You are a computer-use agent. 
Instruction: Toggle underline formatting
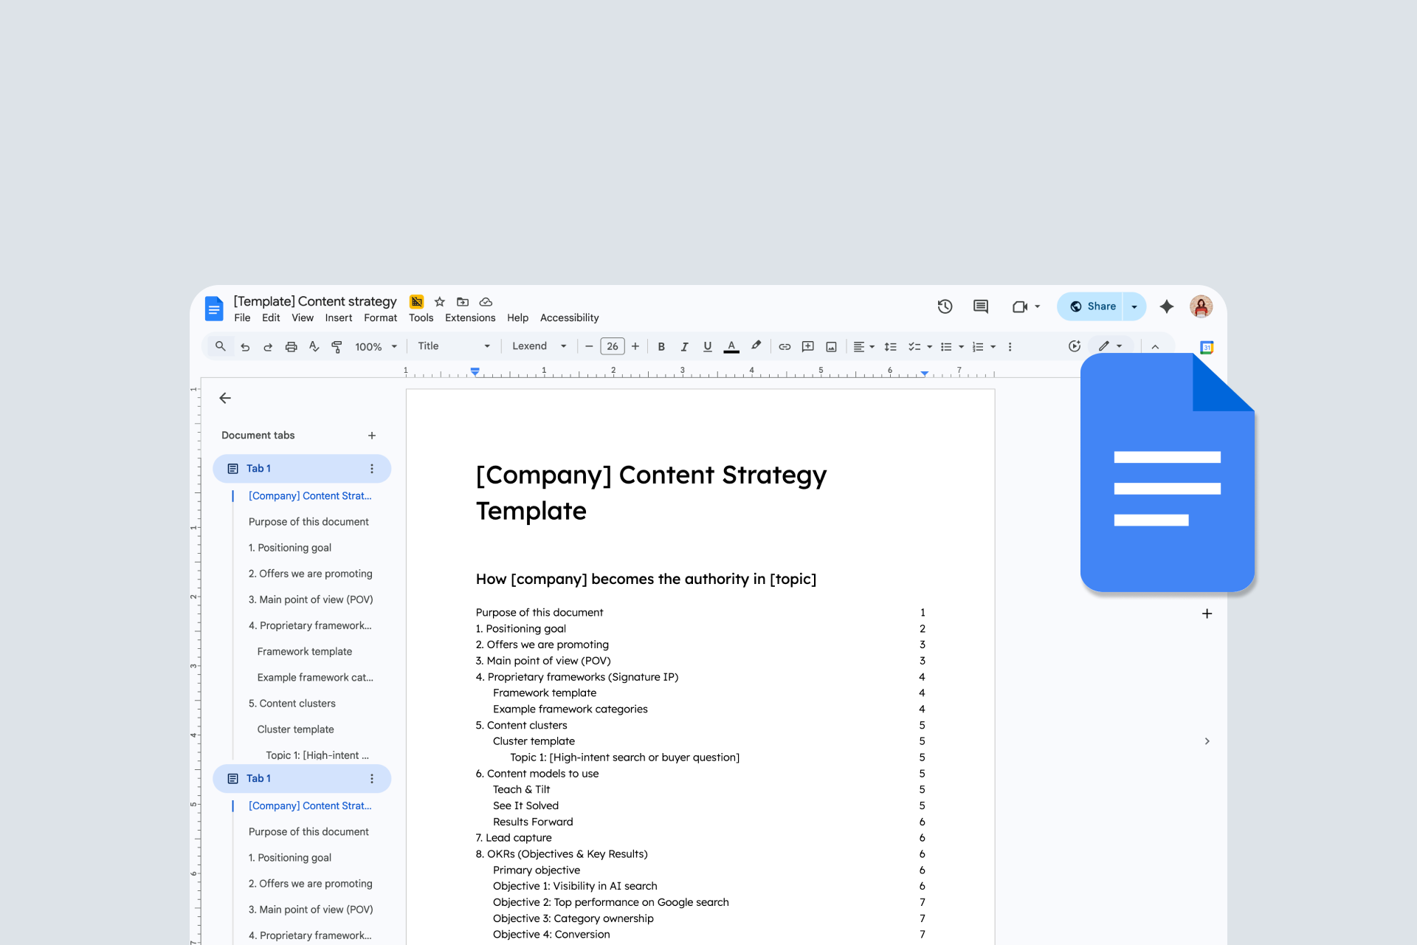(707, 346)
